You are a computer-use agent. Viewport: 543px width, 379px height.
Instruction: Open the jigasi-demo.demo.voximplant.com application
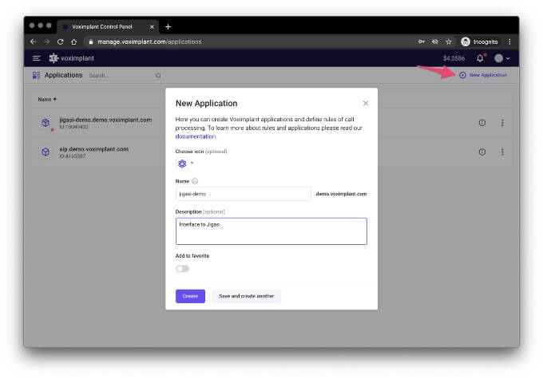pos(105,120)
